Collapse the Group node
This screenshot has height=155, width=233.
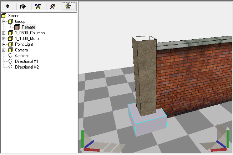4,21
